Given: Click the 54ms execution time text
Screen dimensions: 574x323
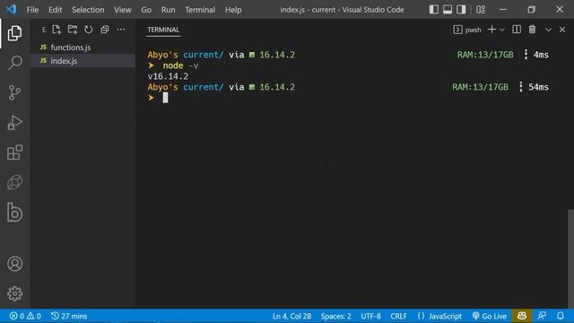Looking at the screenshot, I should (x=538, y=87).
